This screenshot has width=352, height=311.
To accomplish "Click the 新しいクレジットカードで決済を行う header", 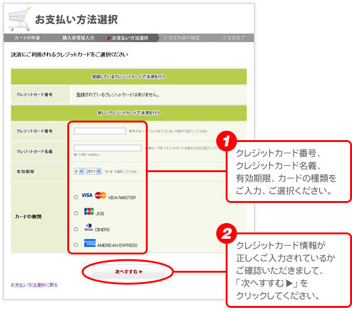I will tap(129, 112).
